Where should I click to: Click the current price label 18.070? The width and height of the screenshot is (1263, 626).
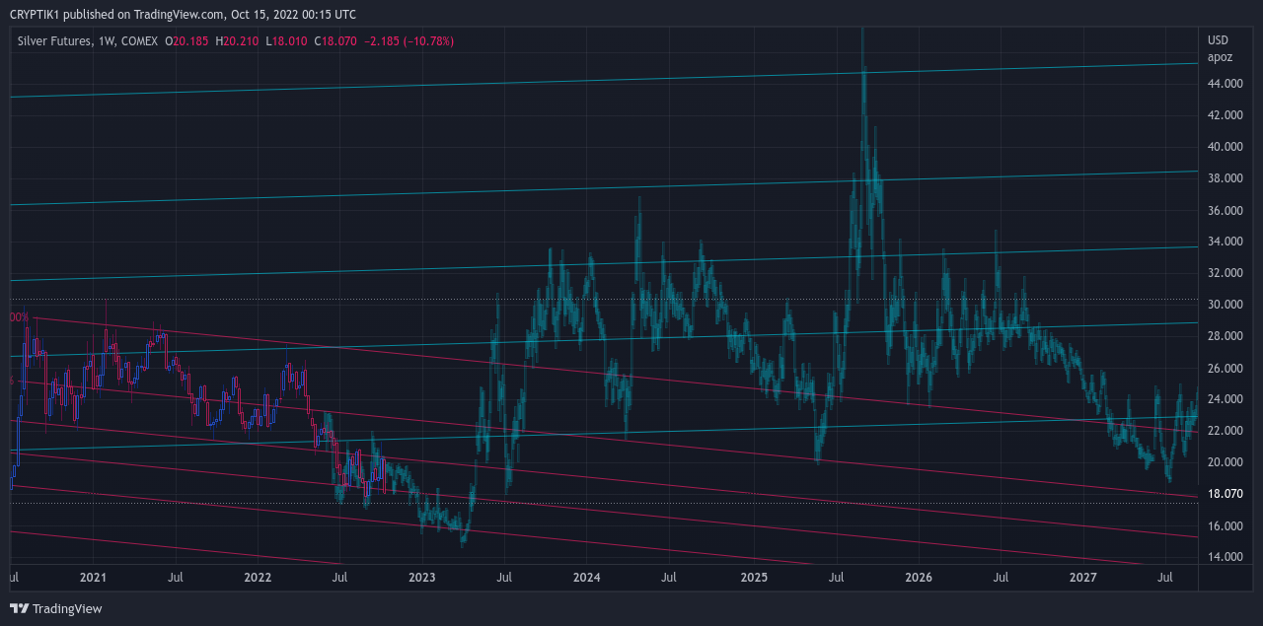1226,493
